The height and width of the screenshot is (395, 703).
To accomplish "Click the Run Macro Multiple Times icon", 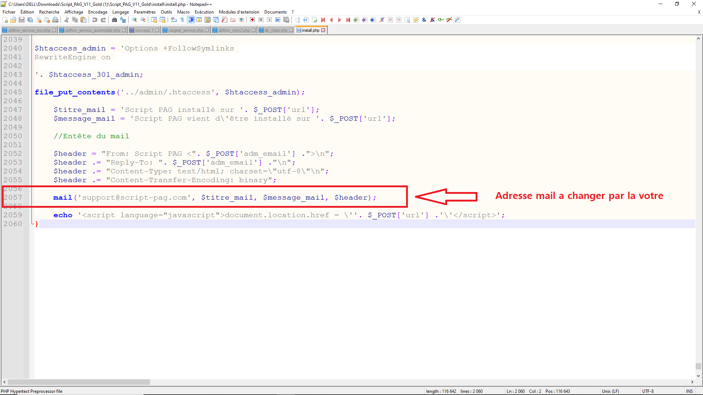I will (278, 20).
